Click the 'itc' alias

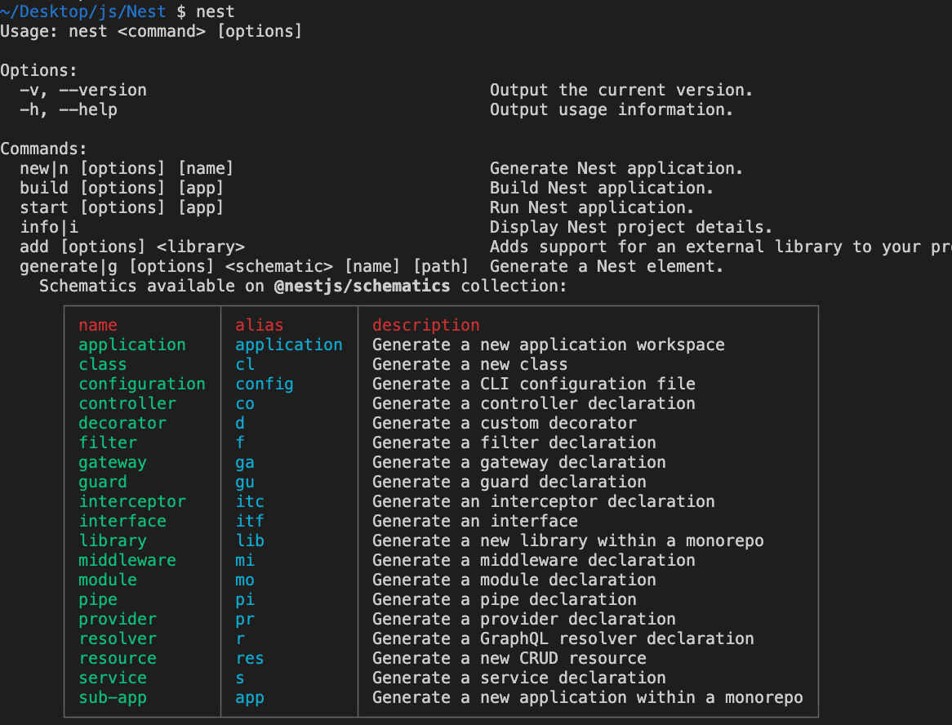pos(250,501)
